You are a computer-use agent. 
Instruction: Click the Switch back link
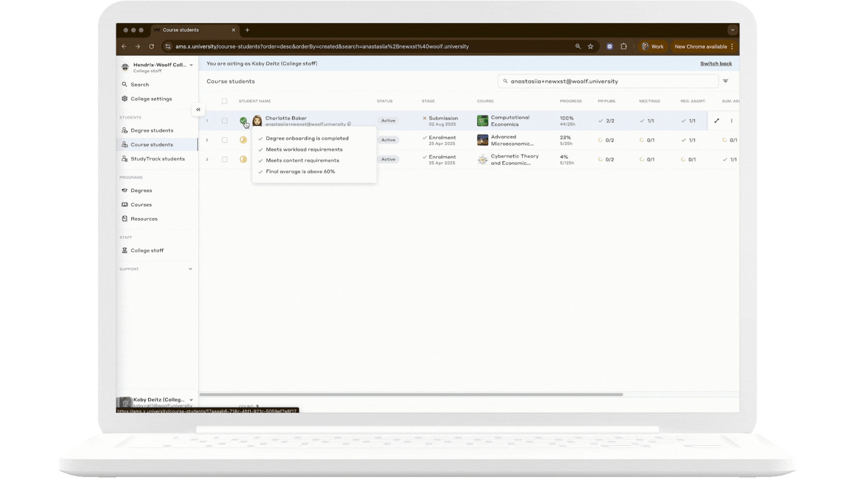[x=716, y=64]
